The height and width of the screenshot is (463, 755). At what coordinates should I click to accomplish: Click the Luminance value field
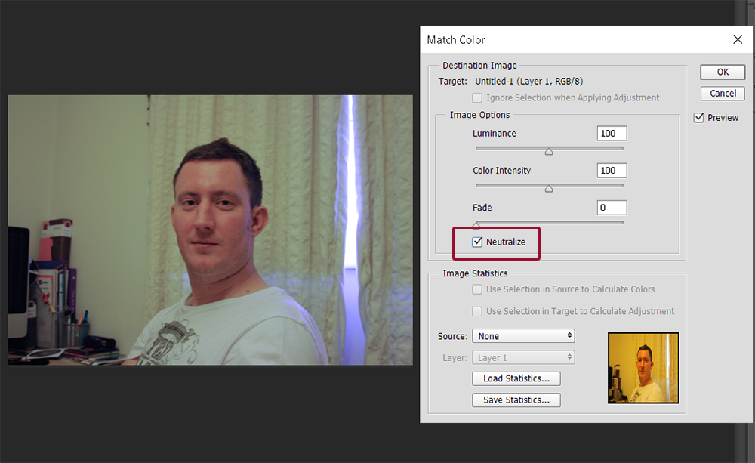click(612, 134)
